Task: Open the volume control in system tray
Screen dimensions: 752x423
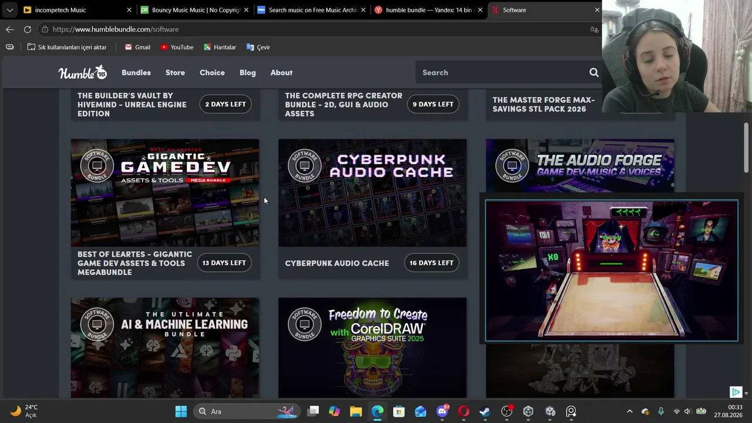Action: 687,411
